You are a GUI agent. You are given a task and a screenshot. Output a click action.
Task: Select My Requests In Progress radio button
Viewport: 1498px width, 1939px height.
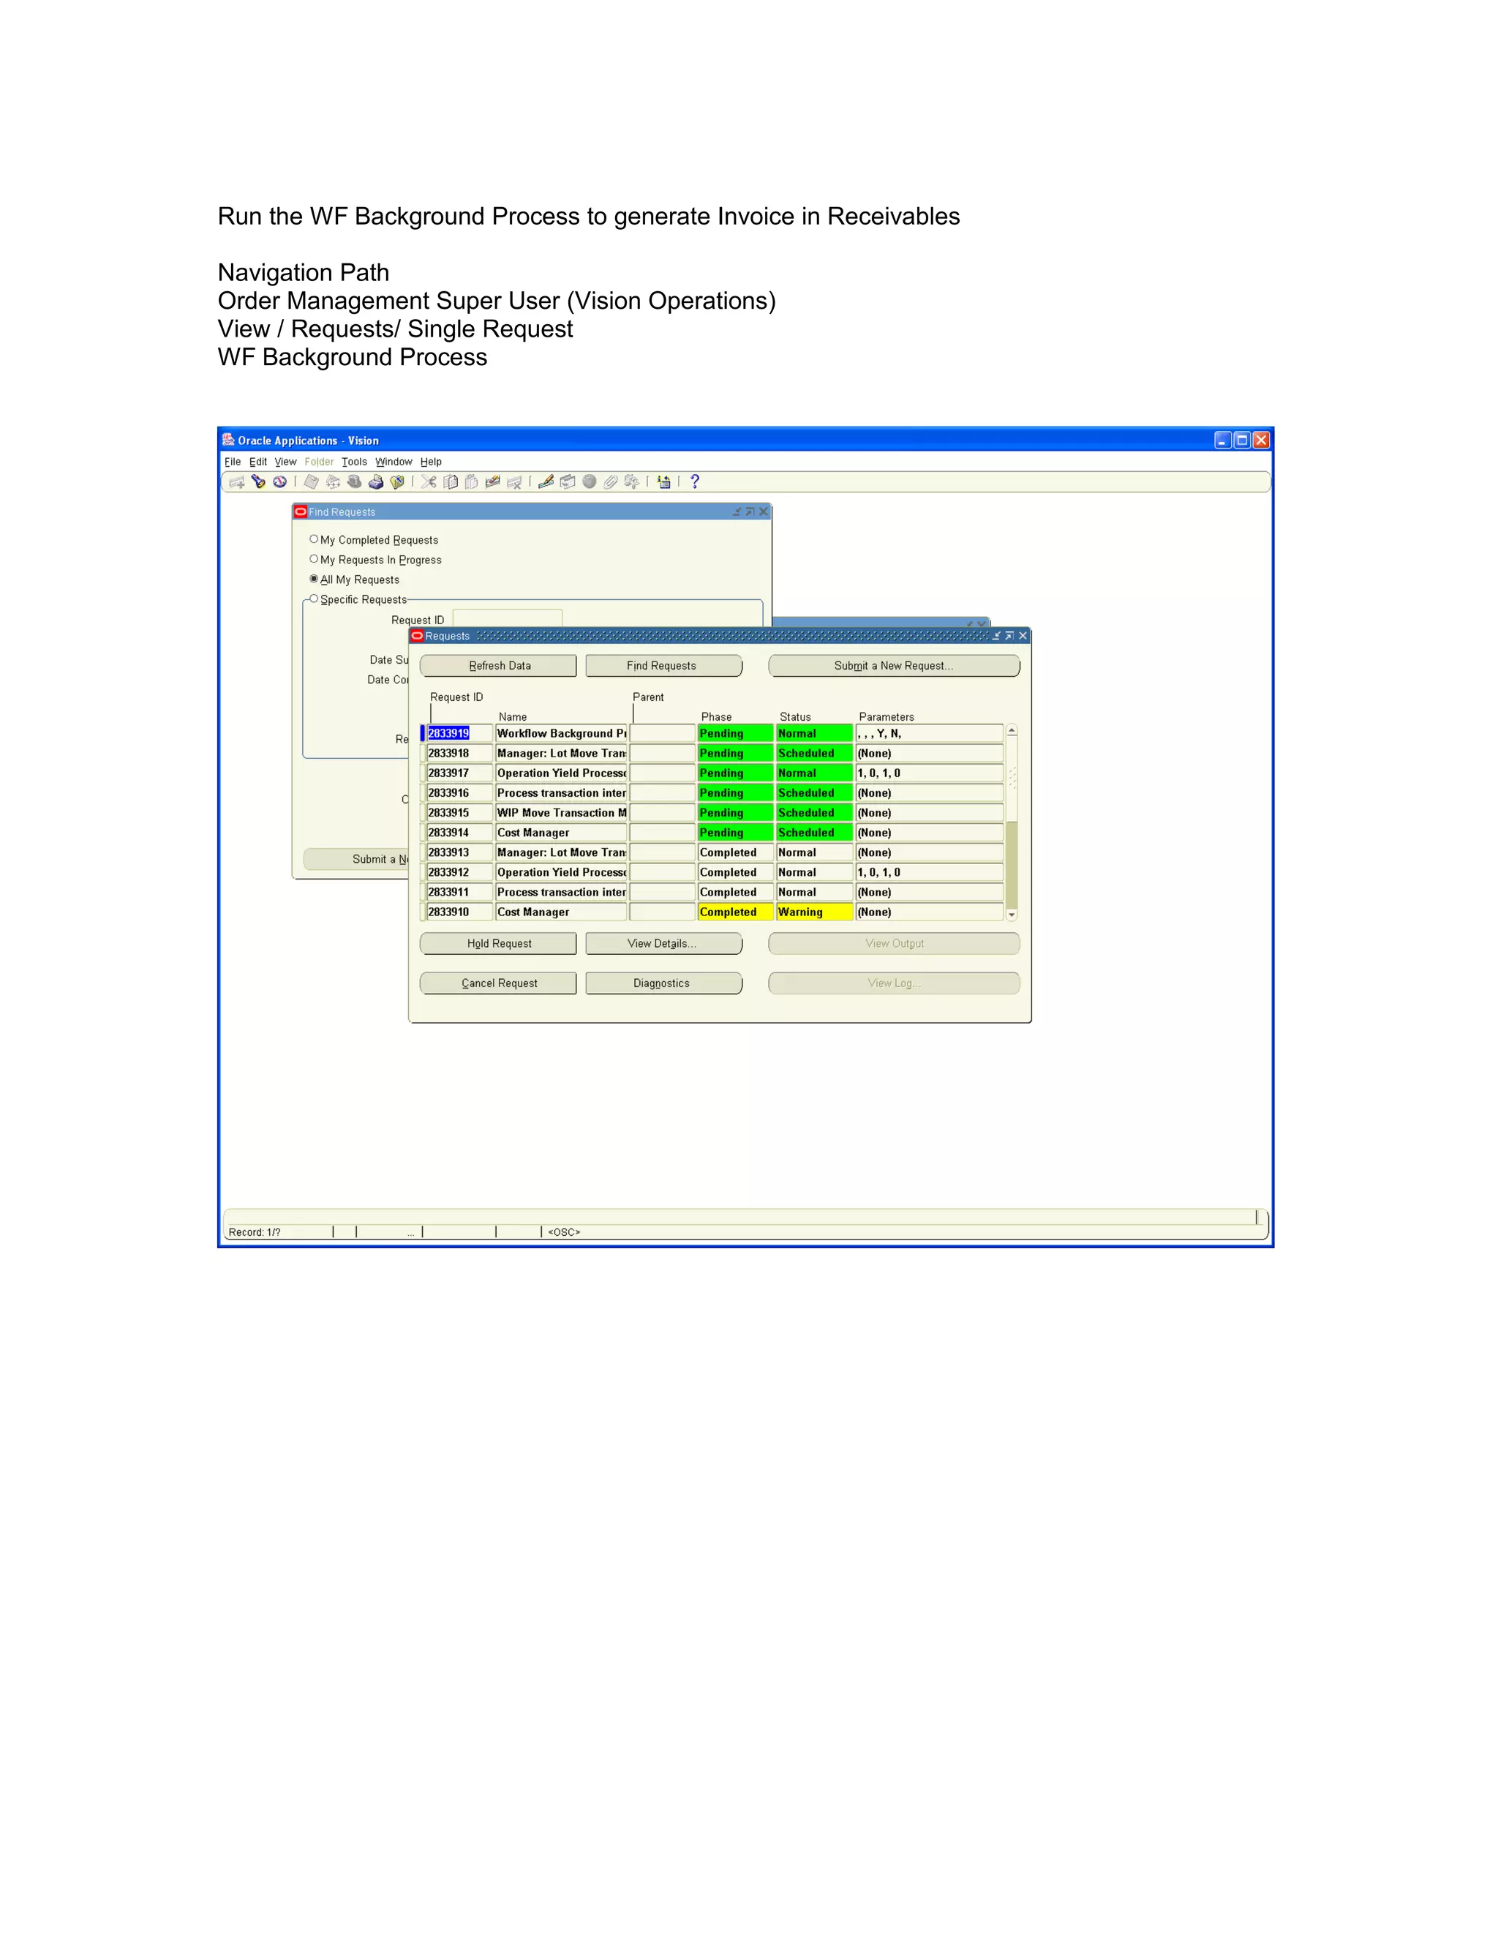(313, 559)
